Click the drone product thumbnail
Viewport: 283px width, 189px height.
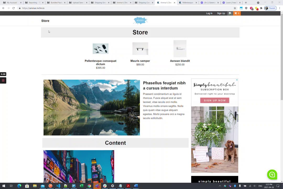[101, 49]
